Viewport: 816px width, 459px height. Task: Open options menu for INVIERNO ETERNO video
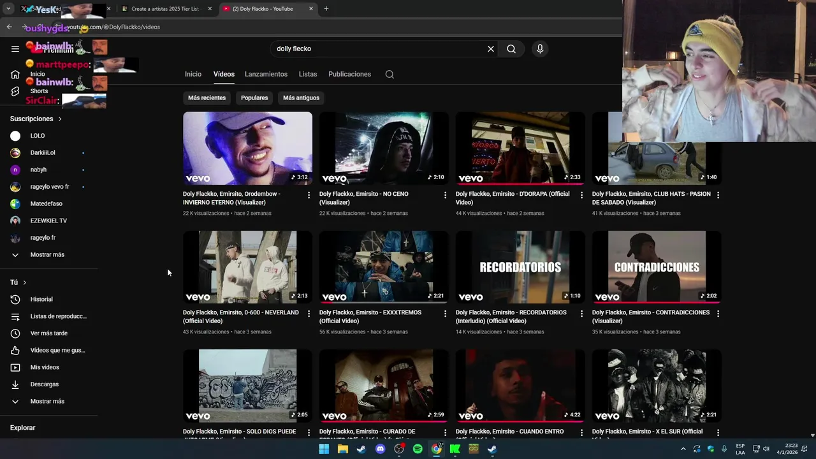309,195
